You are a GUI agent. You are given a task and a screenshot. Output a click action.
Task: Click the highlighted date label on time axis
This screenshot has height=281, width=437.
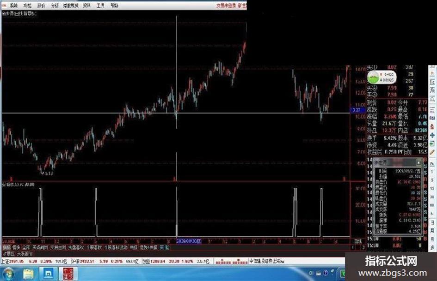pyautogui.click(x=189, y=241)
